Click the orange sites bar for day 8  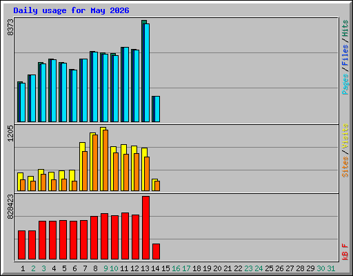[x=95, y=163]
